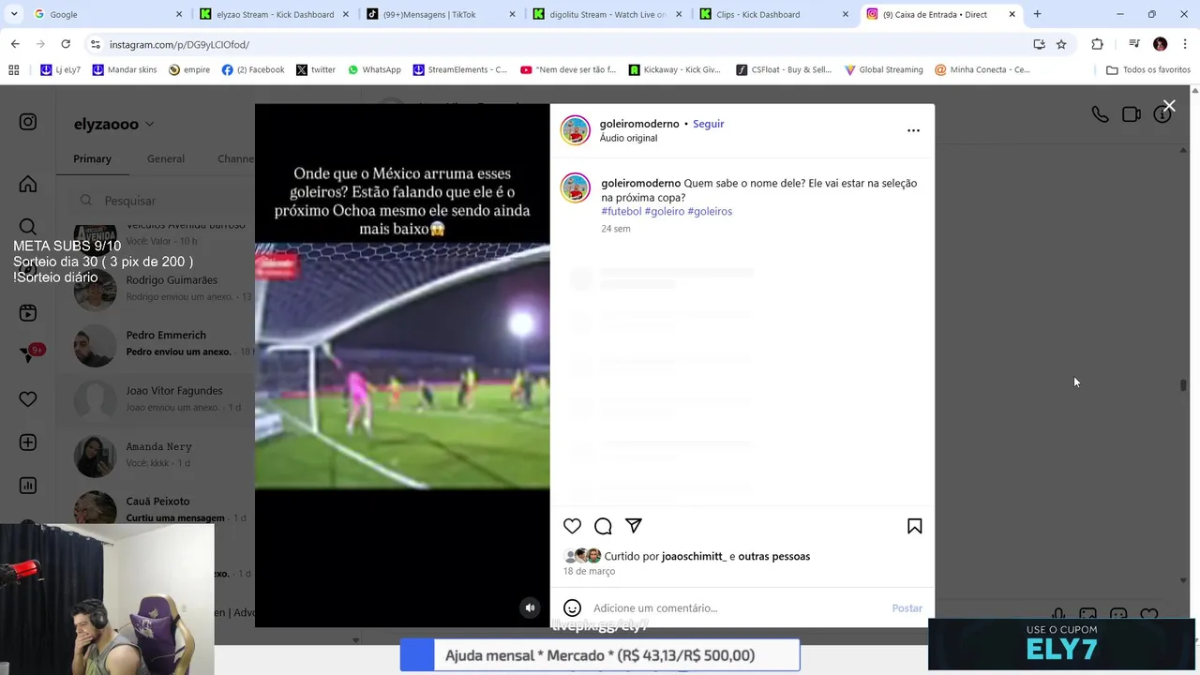Open the Todos os favoritos folder
1200x675 pixels.
coord(1148,69)
